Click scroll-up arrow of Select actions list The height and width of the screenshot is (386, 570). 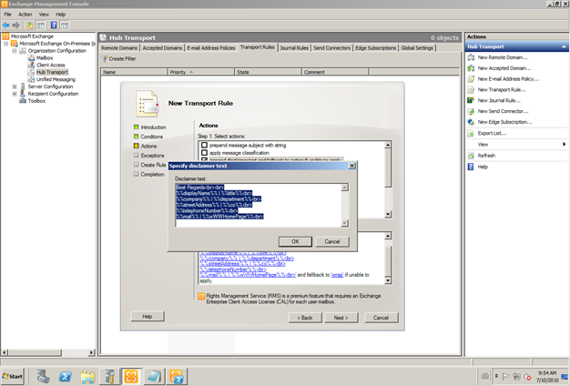388,145
